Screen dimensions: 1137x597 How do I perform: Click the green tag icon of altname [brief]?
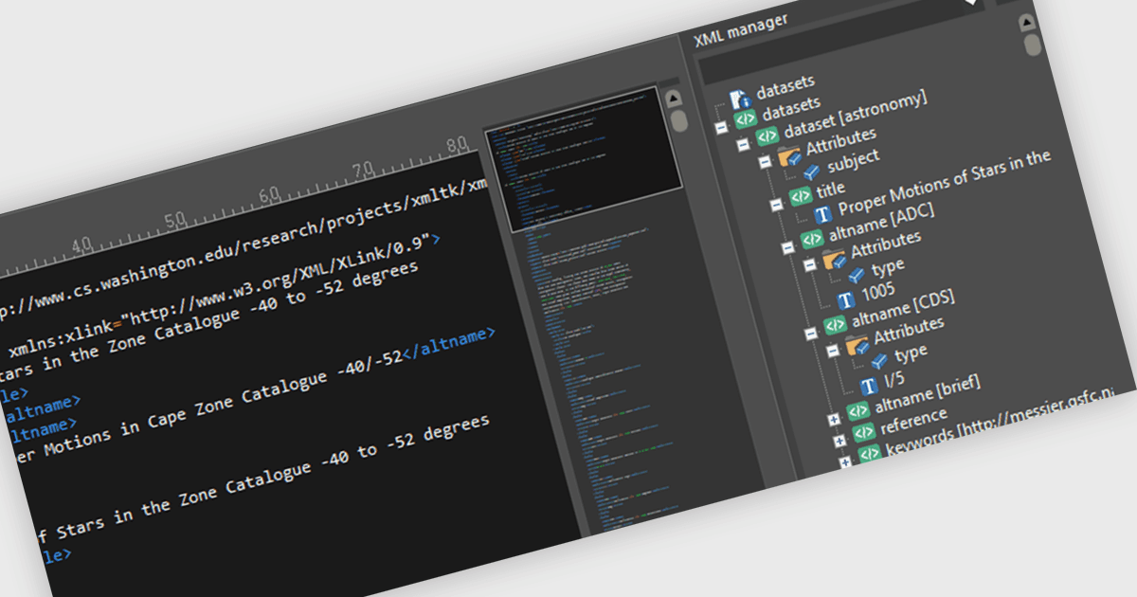(x=857, y=411)
